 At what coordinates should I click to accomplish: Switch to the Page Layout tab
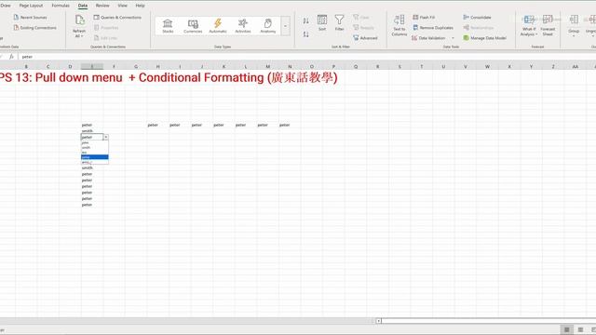click(31, 6)
